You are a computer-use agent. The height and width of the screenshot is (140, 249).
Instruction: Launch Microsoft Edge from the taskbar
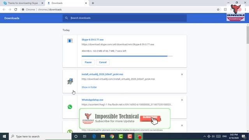tap(94, 136)
